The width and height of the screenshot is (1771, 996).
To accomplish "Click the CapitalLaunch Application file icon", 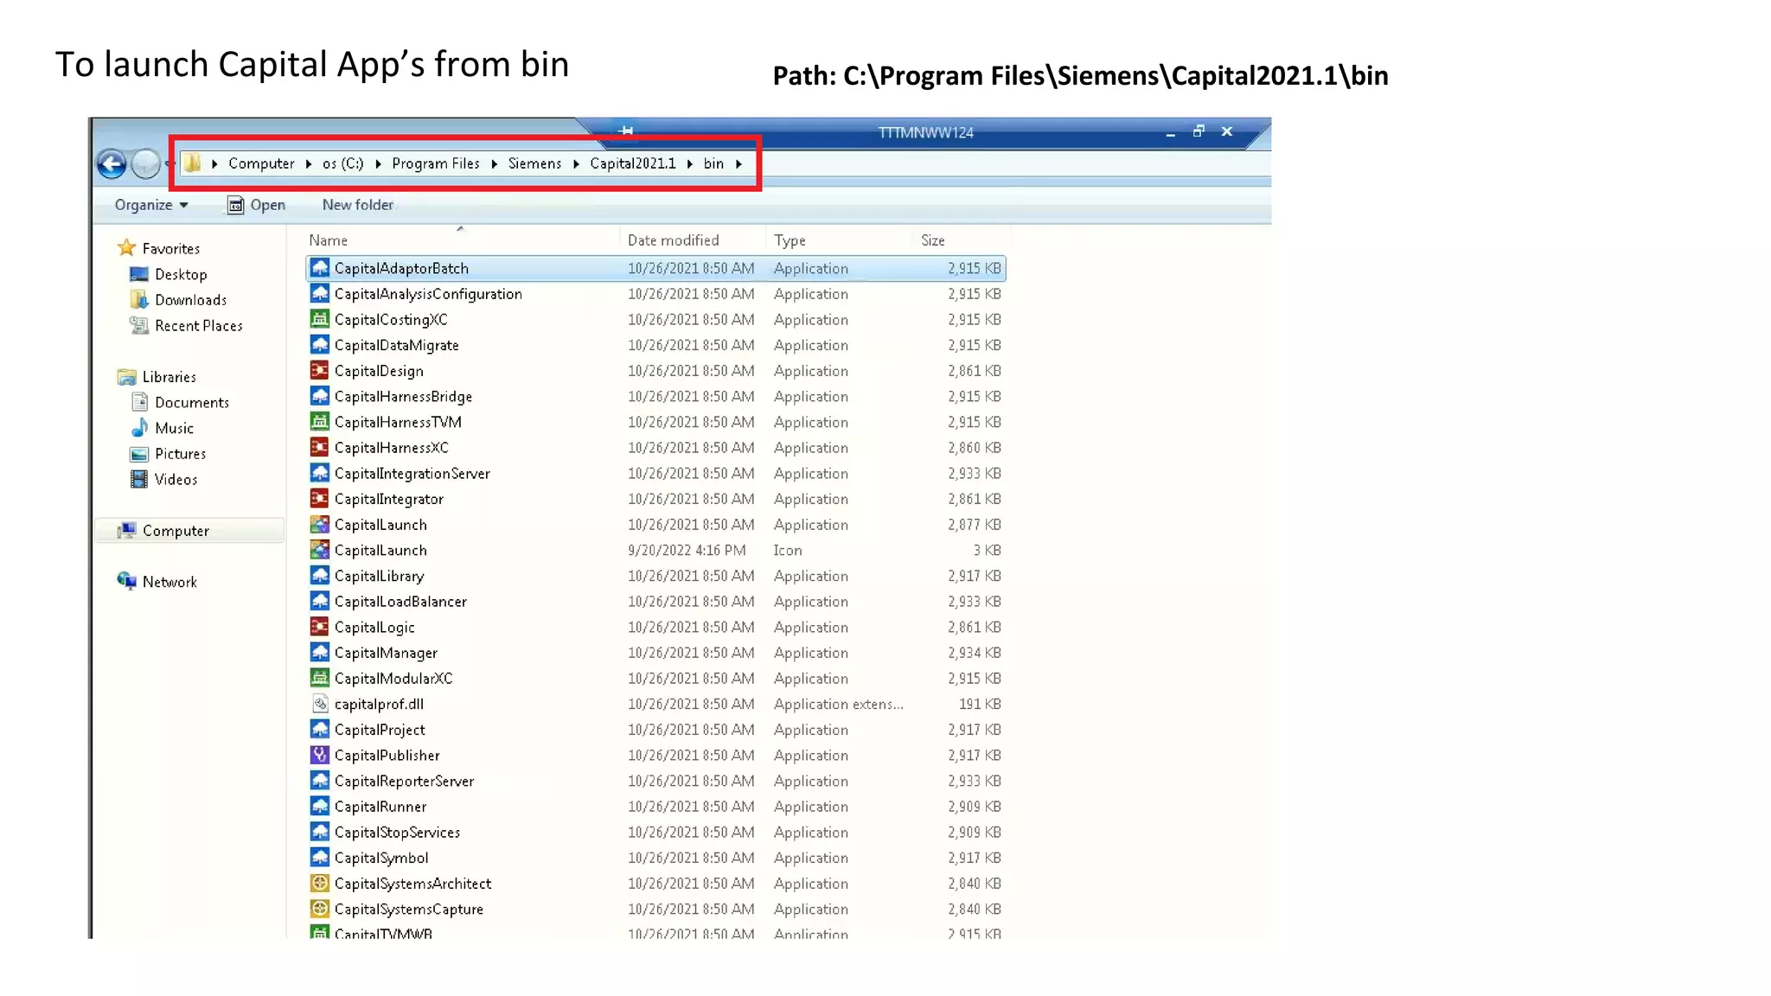I will pyautogui.click(x=320, y=525).
